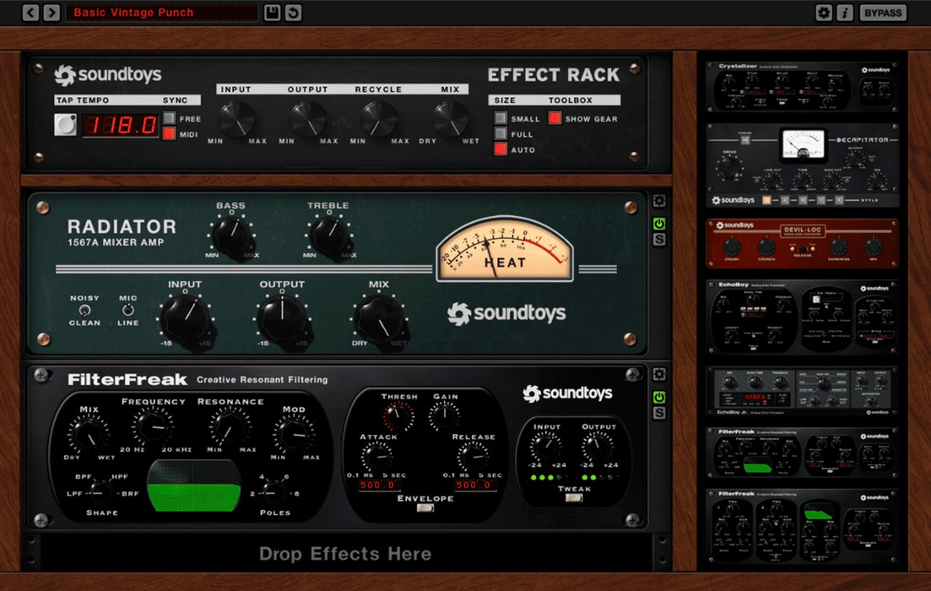Open FilterFreak module's gear settings icon
The height and width of the screenshot is (591, 931).
tap(659, 374)
